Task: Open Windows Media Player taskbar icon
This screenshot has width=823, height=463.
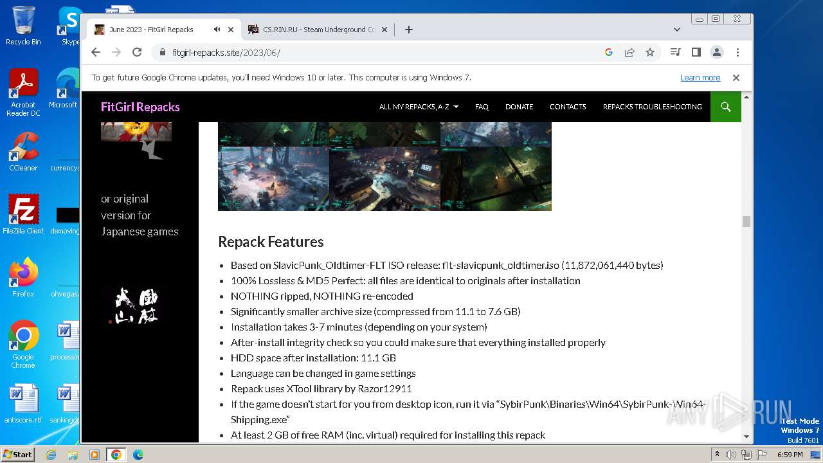Action: [94, 455]
